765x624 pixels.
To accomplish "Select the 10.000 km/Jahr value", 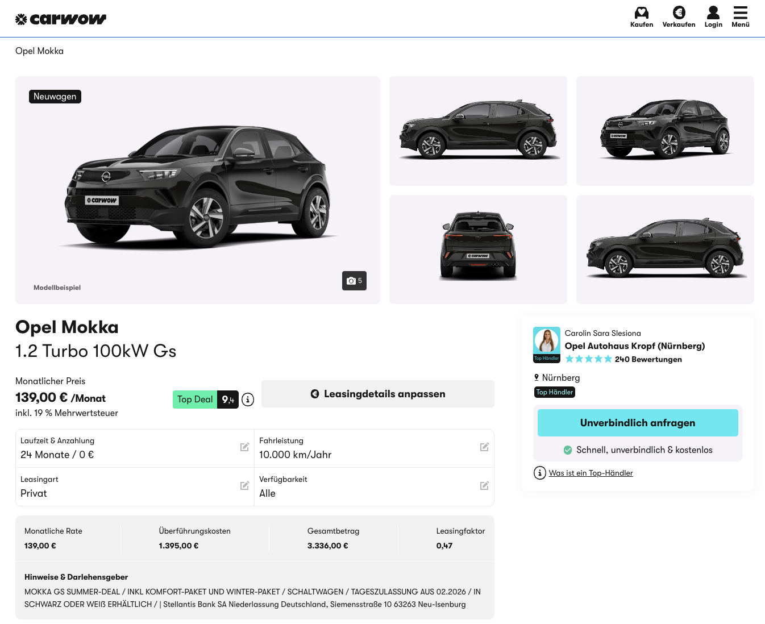I will pyautogui.click(x=296, y=455).
